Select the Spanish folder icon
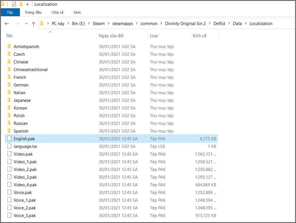The height and width of the screenshot is (223, 296). coord(9,131)
